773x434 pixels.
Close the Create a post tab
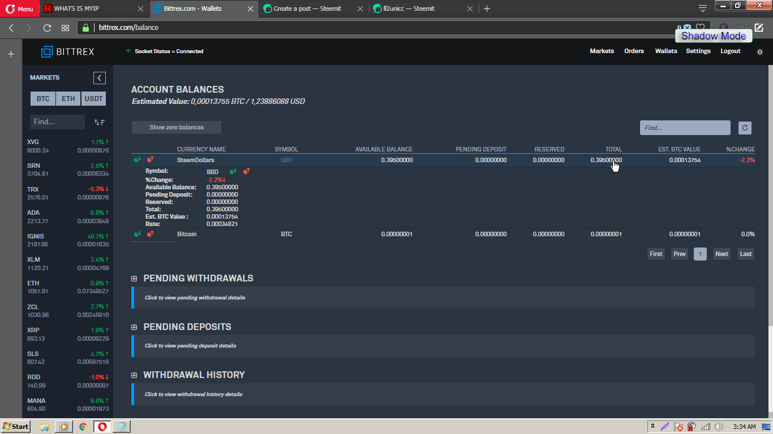pyautogui.click(x=360, y=8)
